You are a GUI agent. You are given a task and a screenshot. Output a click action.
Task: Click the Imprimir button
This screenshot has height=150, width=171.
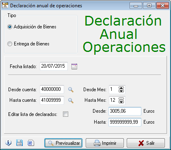105,143
